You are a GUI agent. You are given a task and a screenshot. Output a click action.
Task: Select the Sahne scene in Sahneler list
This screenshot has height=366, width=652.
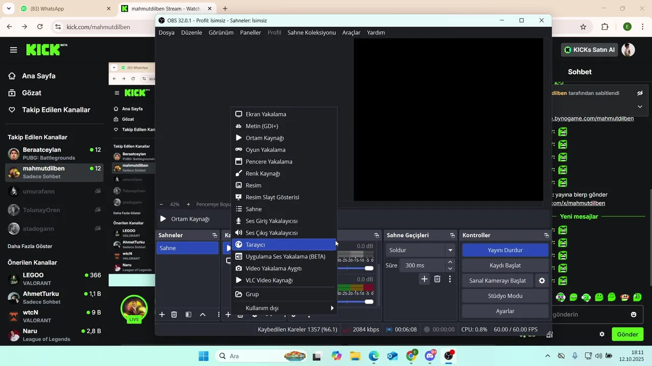[187, 248]
